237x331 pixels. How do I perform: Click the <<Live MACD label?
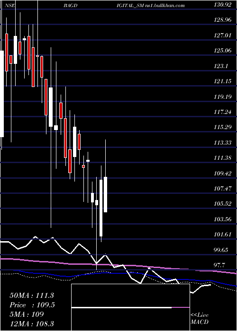[x=200, y=319]
